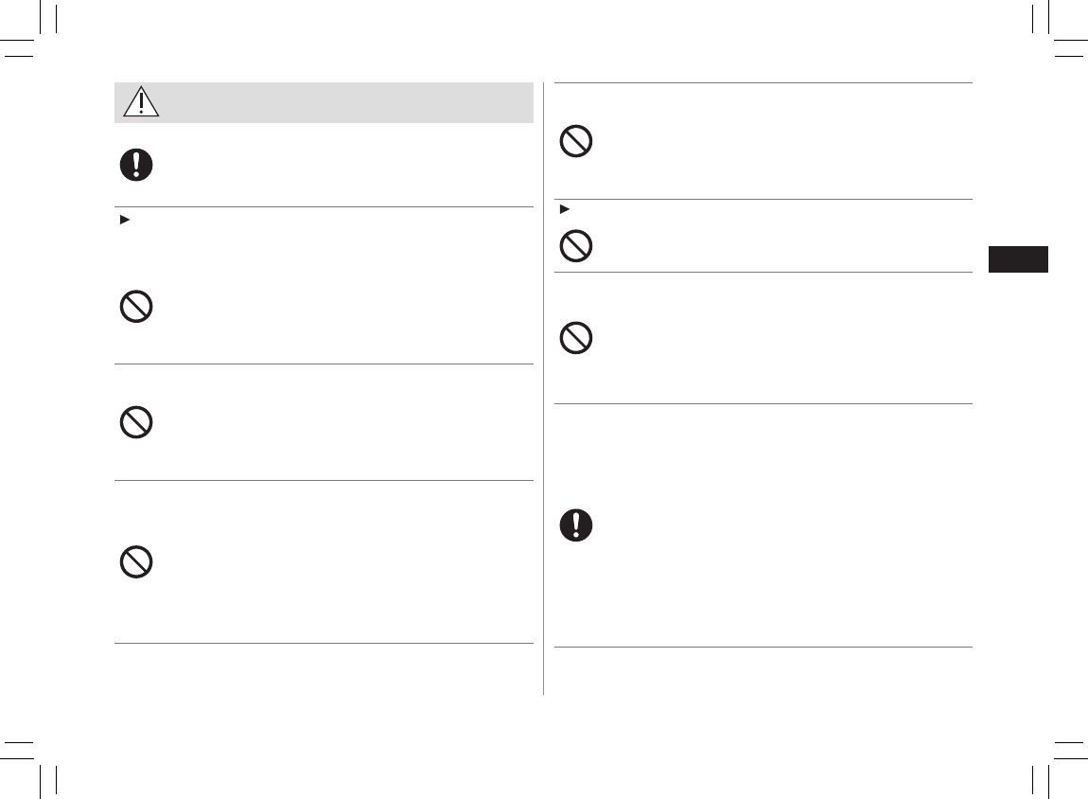Select the black section tab on the right edge
The image size is (1088, 799).
pos(1018,259)
